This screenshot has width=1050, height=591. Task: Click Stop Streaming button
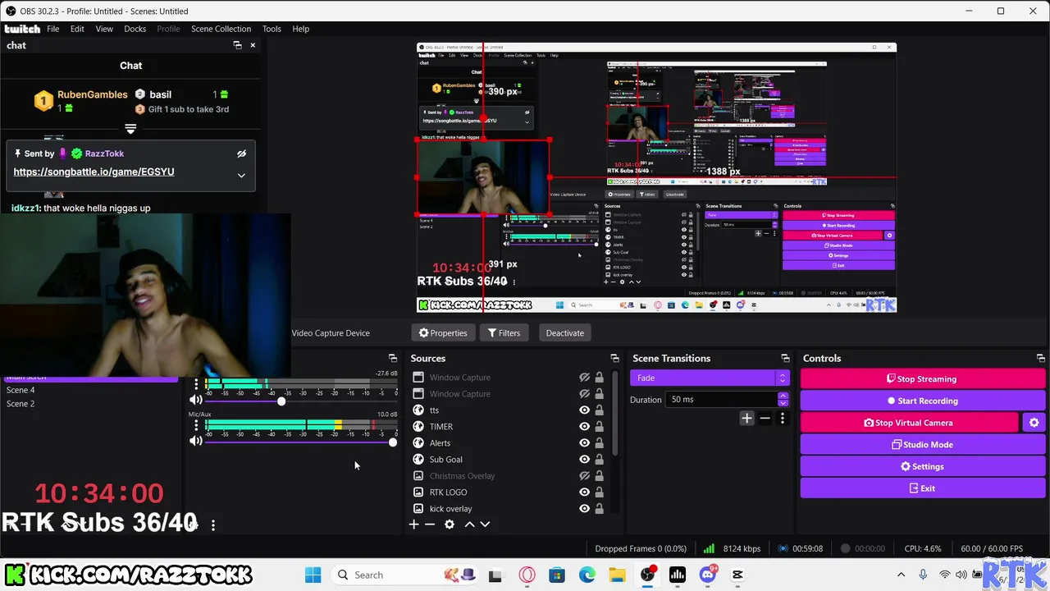tap(921, 379)
